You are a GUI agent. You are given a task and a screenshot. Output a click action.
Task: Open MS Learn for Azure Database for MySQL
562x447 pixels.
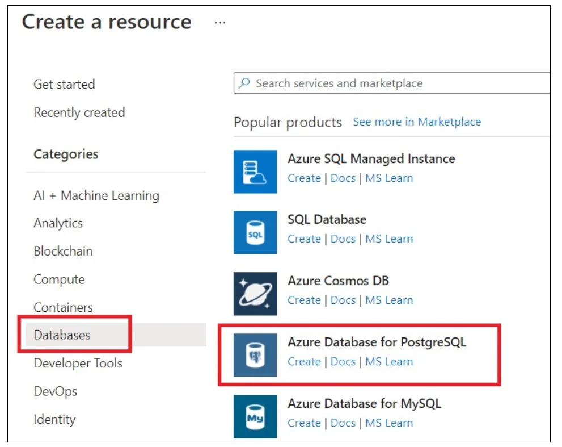[389, 423]
